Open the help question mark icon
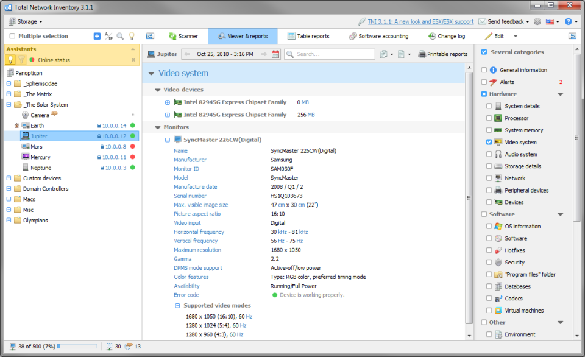585x357 pixels. coord(568,22)
